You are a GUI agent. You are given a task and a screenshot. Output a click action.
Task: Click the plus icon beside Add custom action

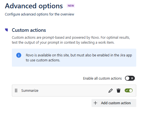pyautogui.click(x=95, y=103)
